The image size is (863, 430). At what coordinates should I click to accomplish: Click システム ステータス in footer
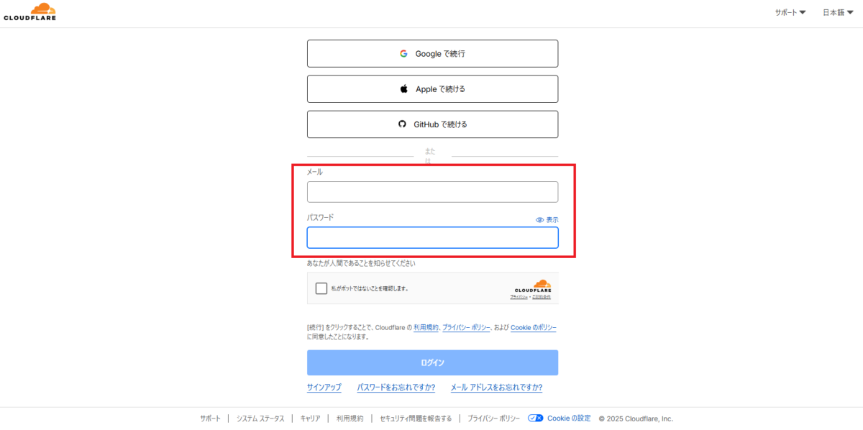pyautogui.click(x=260, y=418)
